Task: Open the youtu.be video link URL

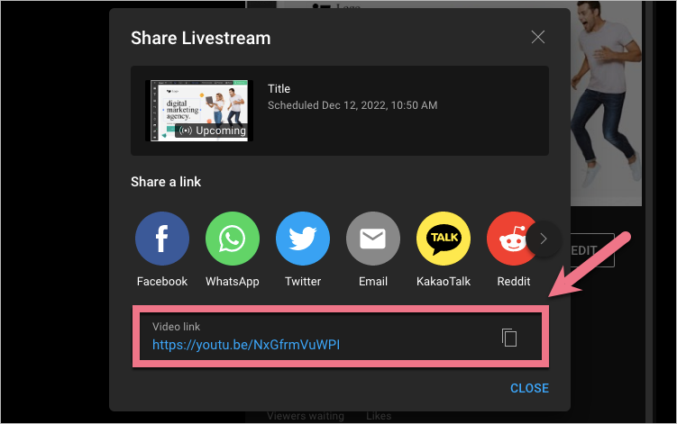Action: [x=246, y=345]
